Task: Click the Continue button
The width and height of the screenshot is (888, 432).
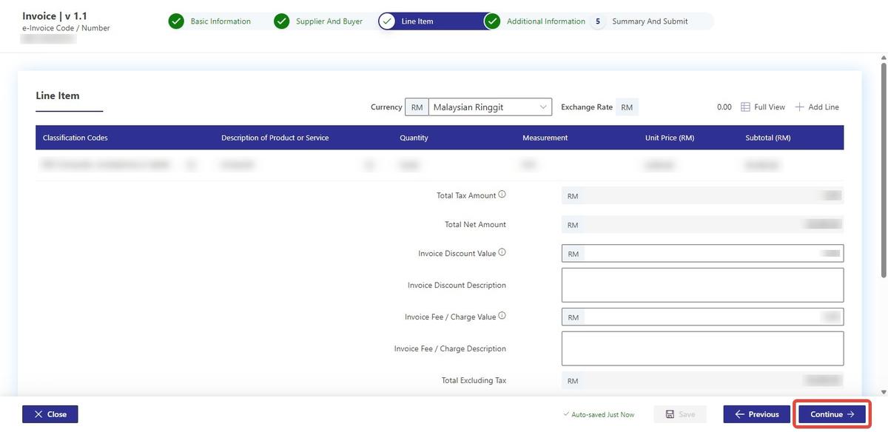Action: [x=832, y=414]
